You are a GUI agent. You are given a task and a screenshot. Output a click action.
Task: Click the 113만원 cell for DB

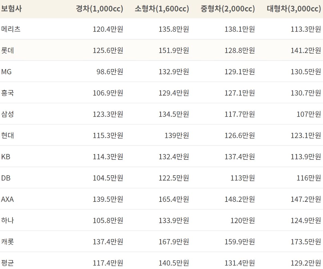(x=243, y=178)
